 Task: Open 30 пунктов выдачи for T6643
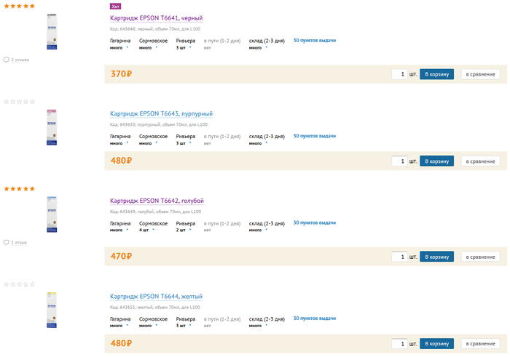point(315,136)
